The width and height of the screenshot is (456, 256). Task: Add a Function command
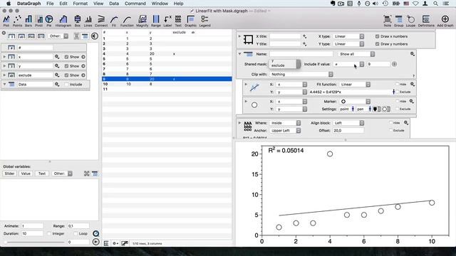(x=127, y=21)
